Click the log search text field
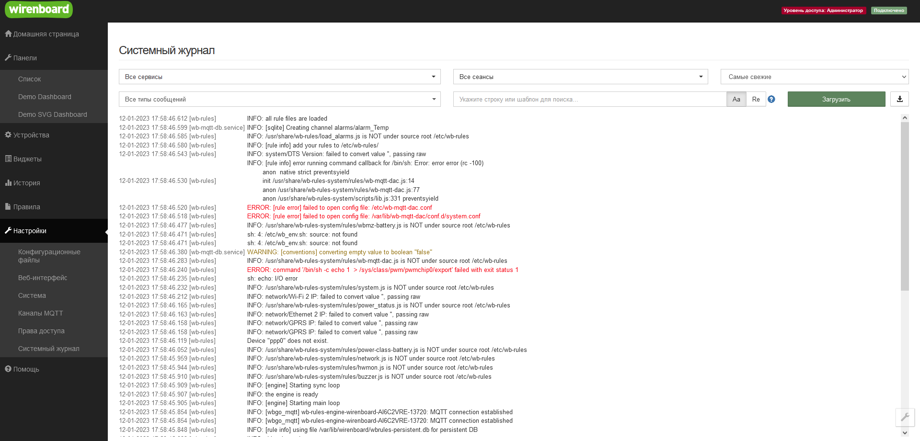 [x=589, y=99]
